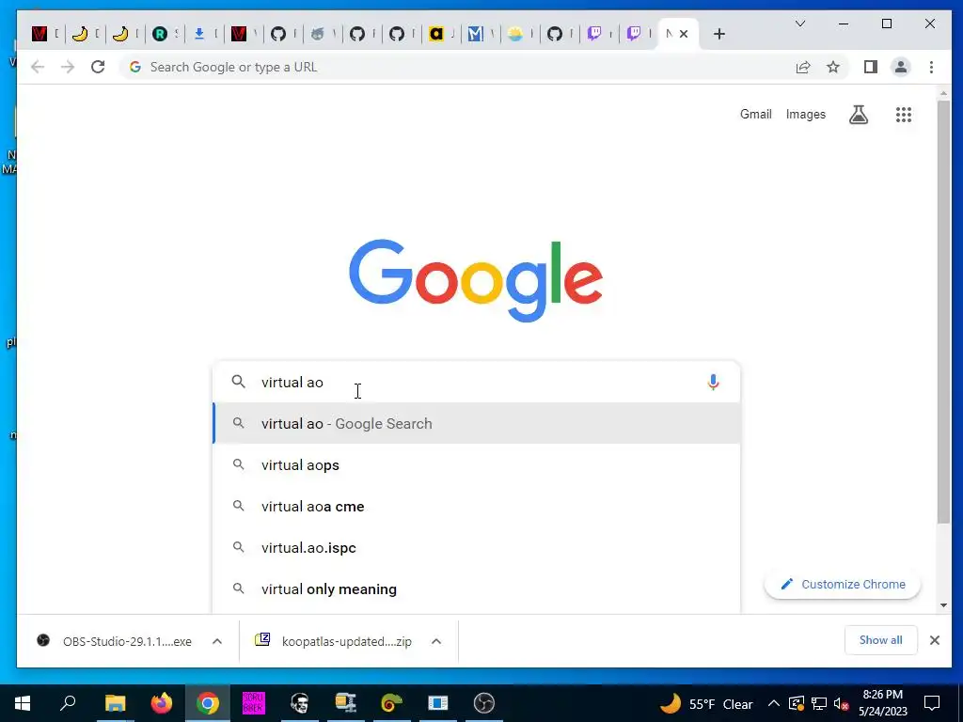The image size is (963, 722).
Task: Click the Google logo
Action: tap(476, 280)
